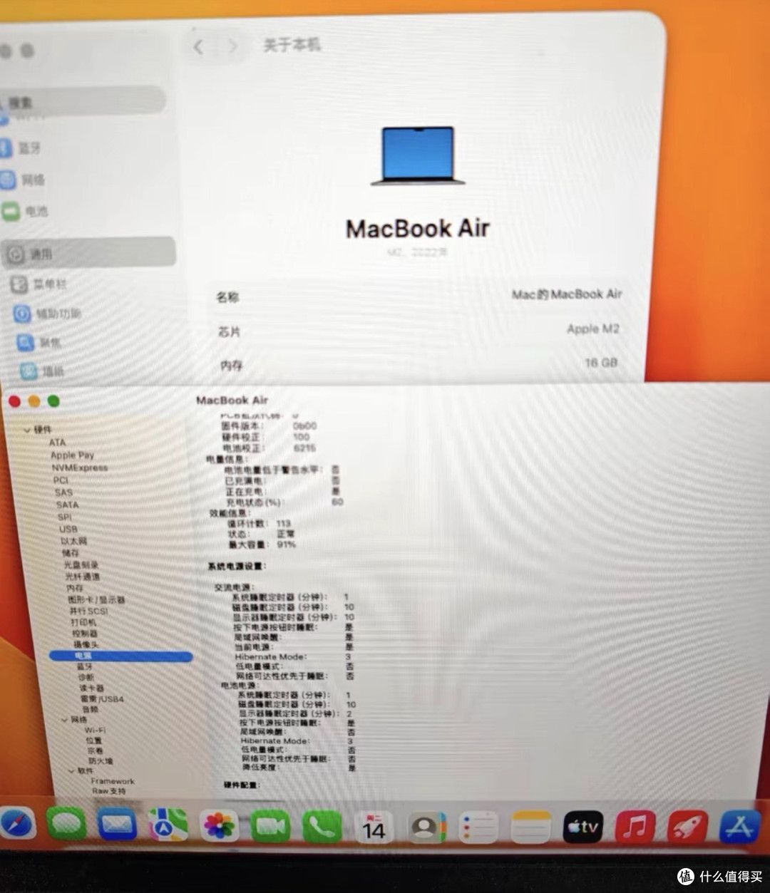This screenshot has width=770, height=893.
Task: Select SATA in the hardware tree
Action: tap(67, 505)
